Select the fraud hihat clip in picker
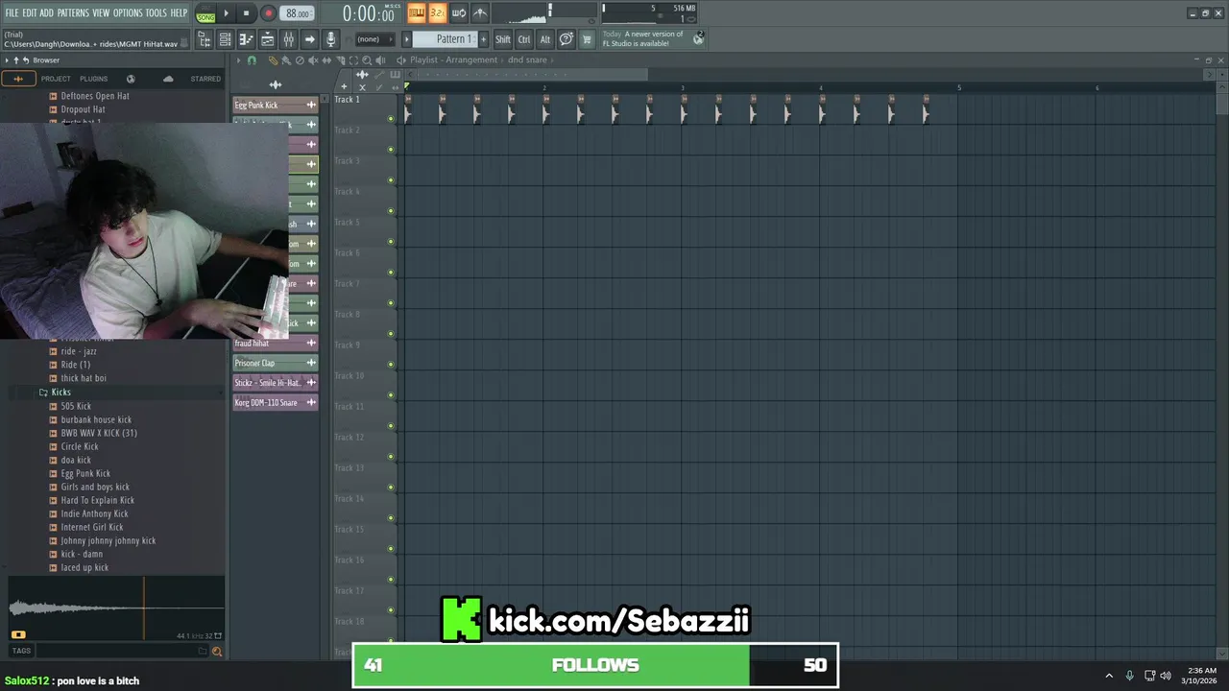The image size is (1229, 691). tap(276, 343)
